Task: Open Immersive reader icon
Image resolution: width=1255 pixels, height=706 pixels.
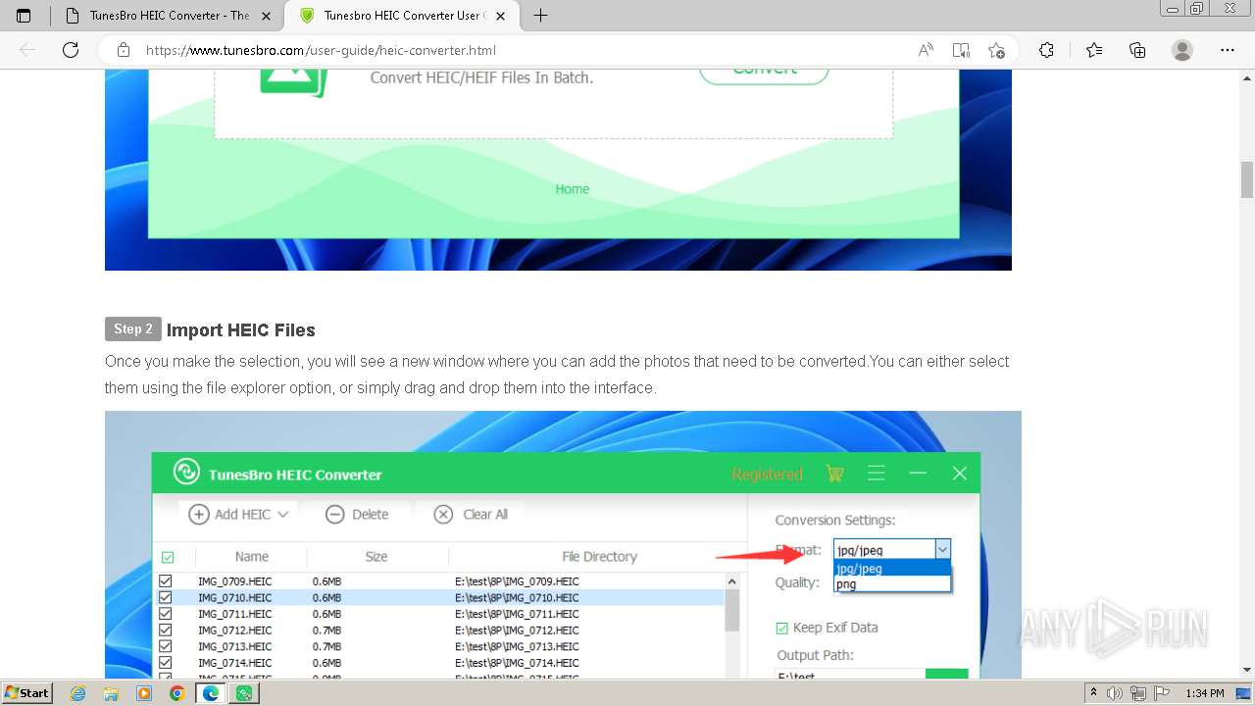Action: pyautogui.click(x=961, y=50)
